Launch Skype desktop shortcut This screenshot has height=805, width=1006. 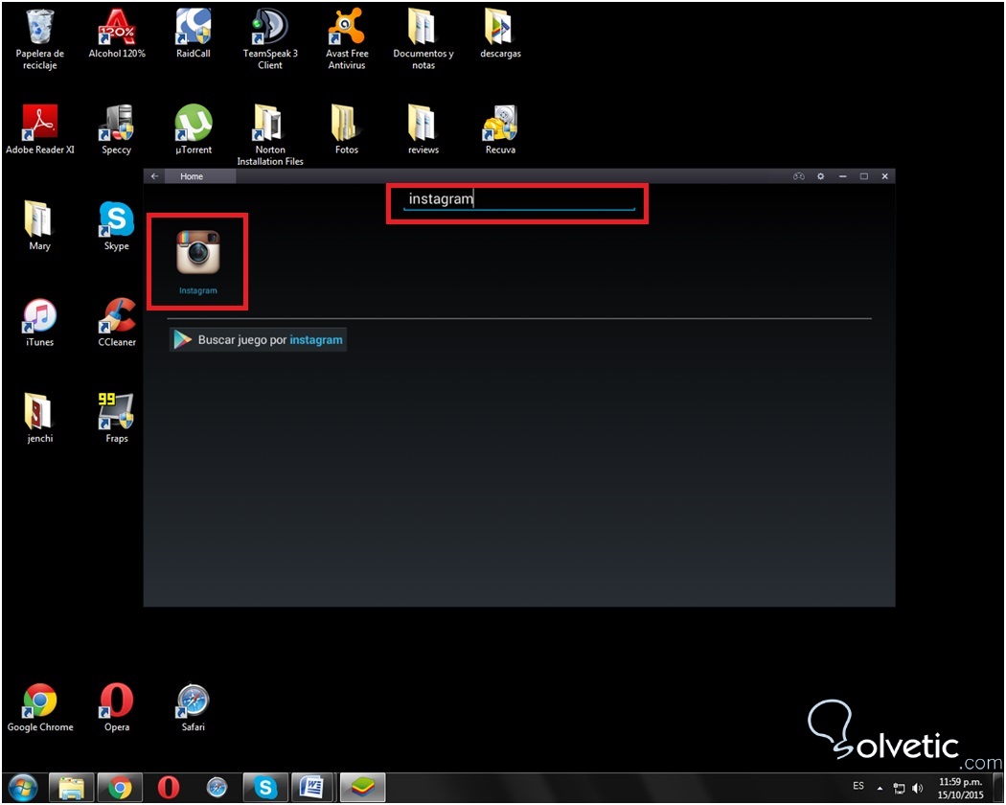click(x=117, y=226)
